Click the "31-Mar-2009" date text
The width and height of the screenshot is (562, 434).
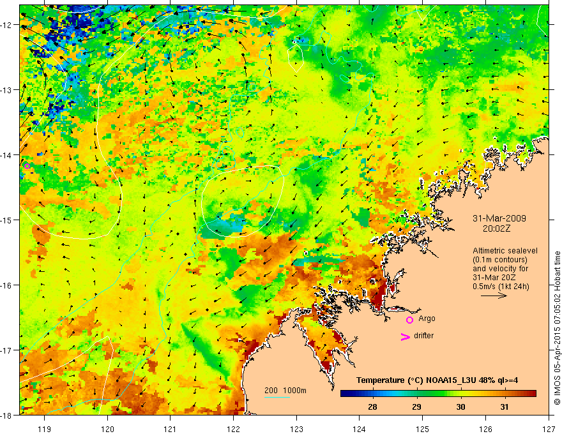coord(499,218)
